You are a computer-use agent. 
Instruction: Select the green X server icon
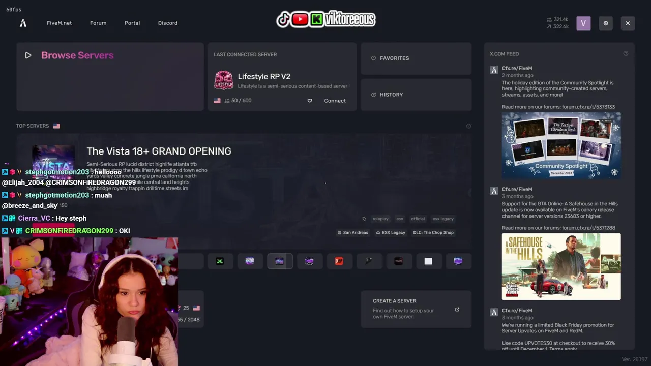click(220, 261)
